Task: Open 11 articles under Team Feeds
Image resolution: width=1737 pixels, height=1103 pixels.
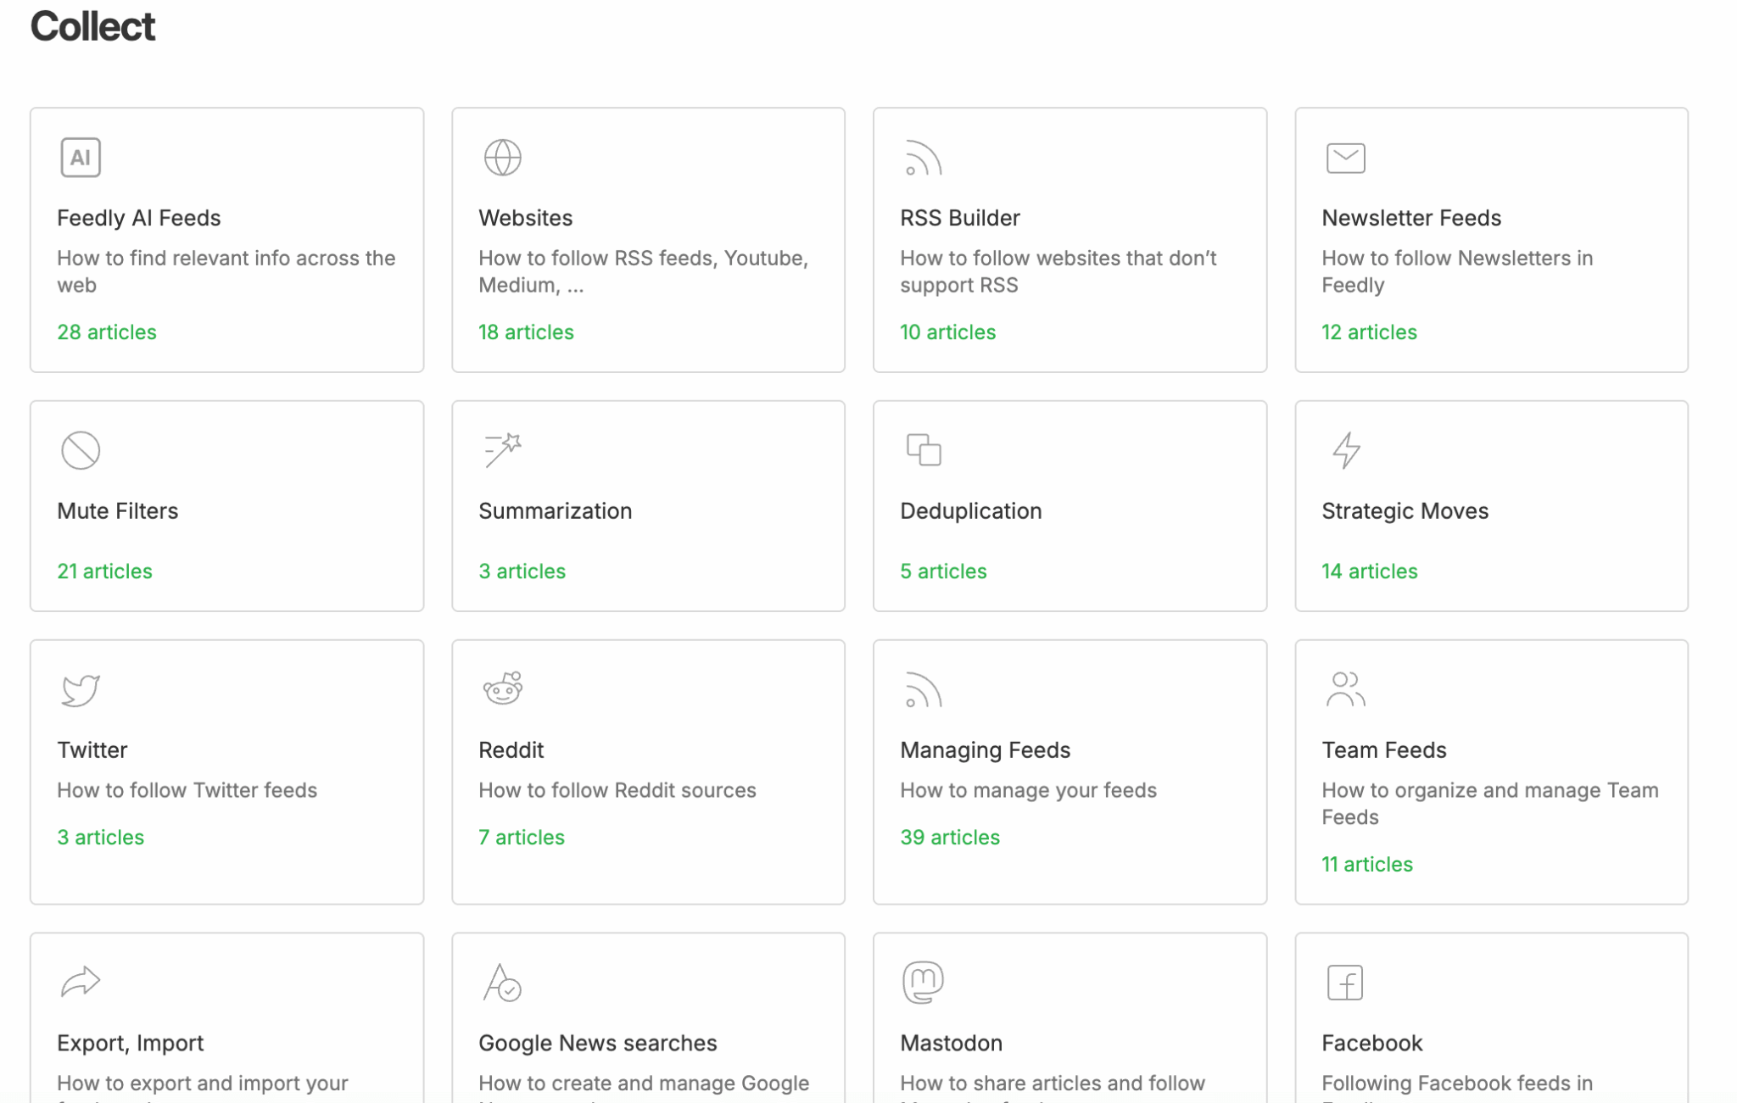Action: point(1366,865)
